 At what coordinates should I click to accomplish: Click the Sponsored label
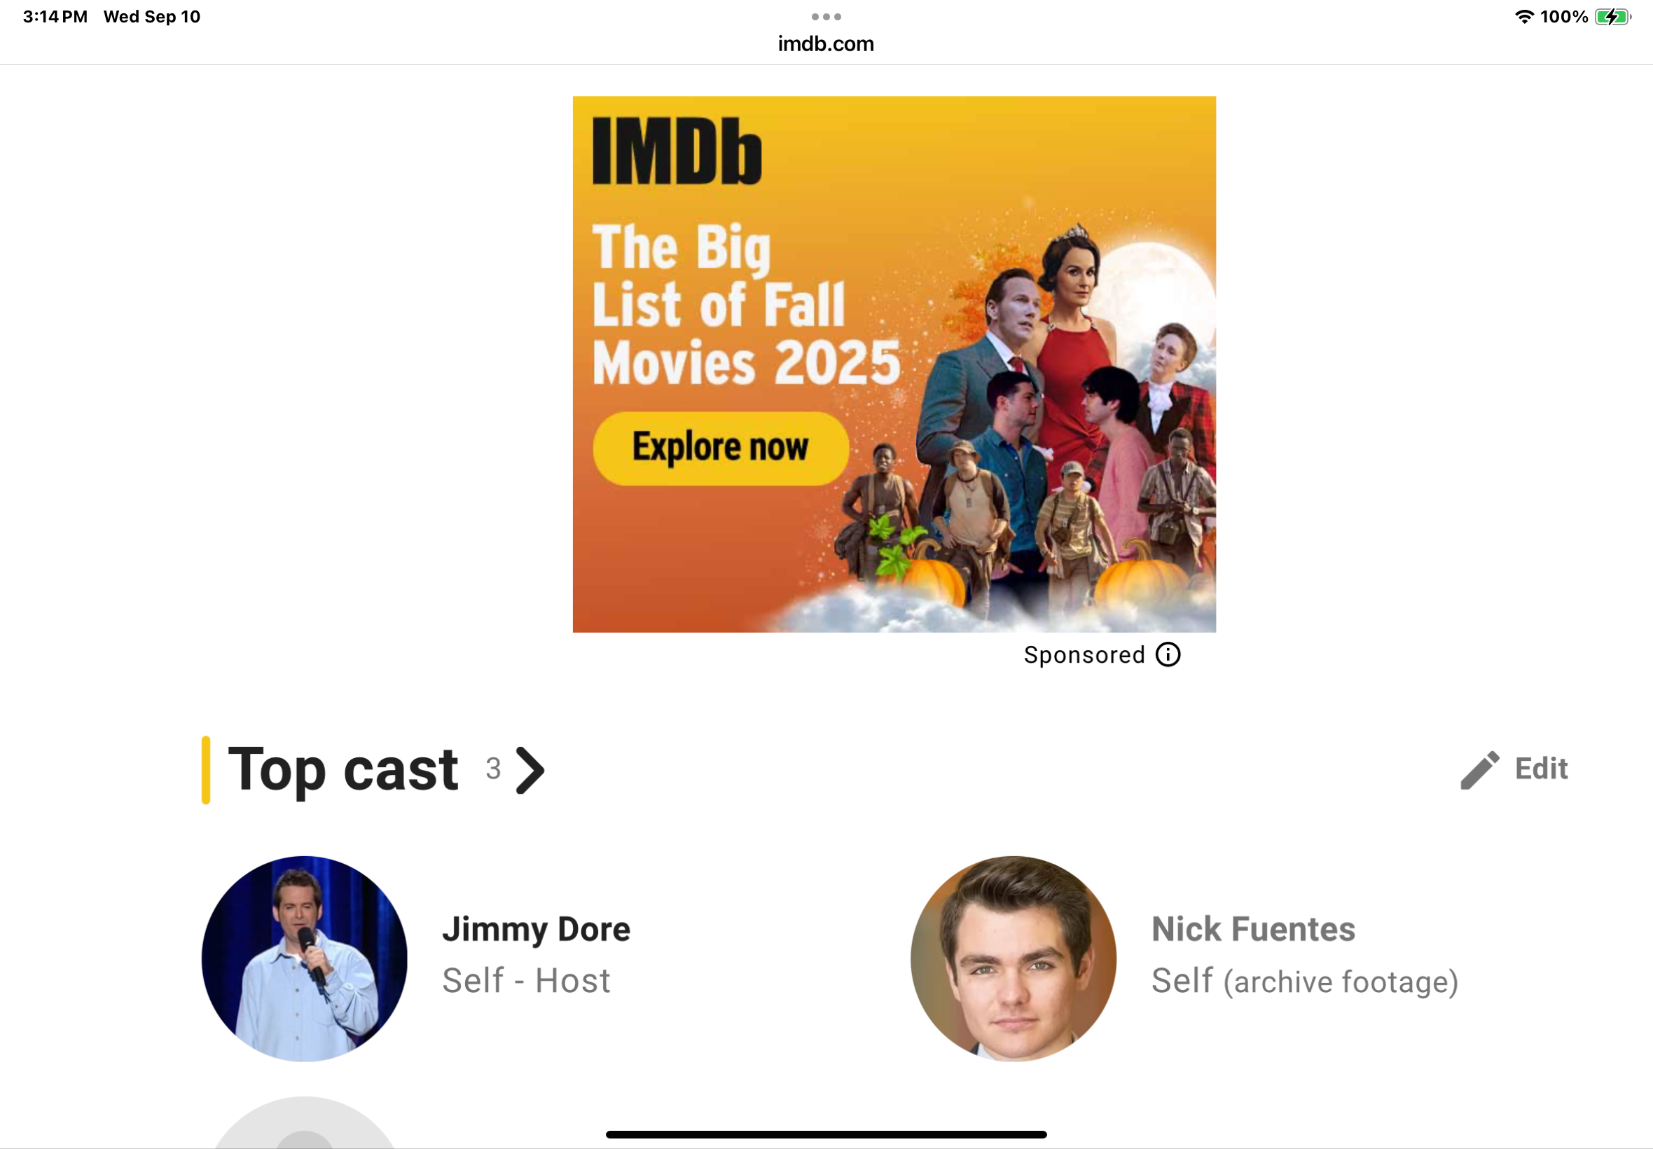point(1084,654)
